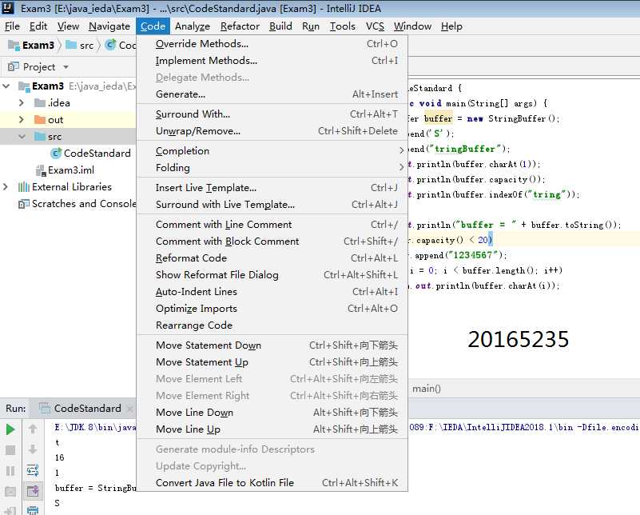This screenshot has width=640, height=515.
Task: Select CodeStandard class in project tree
Action: point(97,154)
